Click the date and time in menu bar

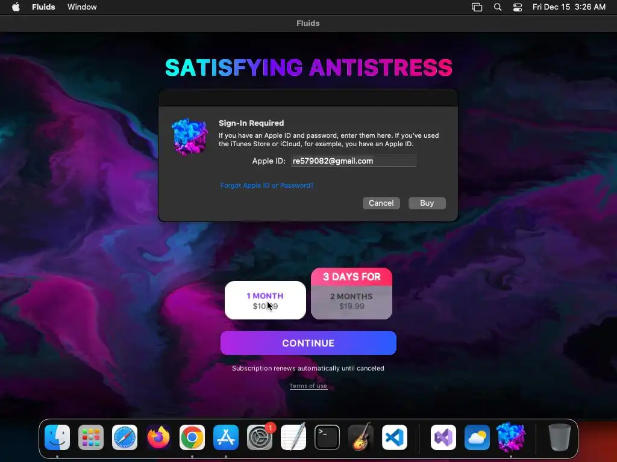click(x=569, y=7)
